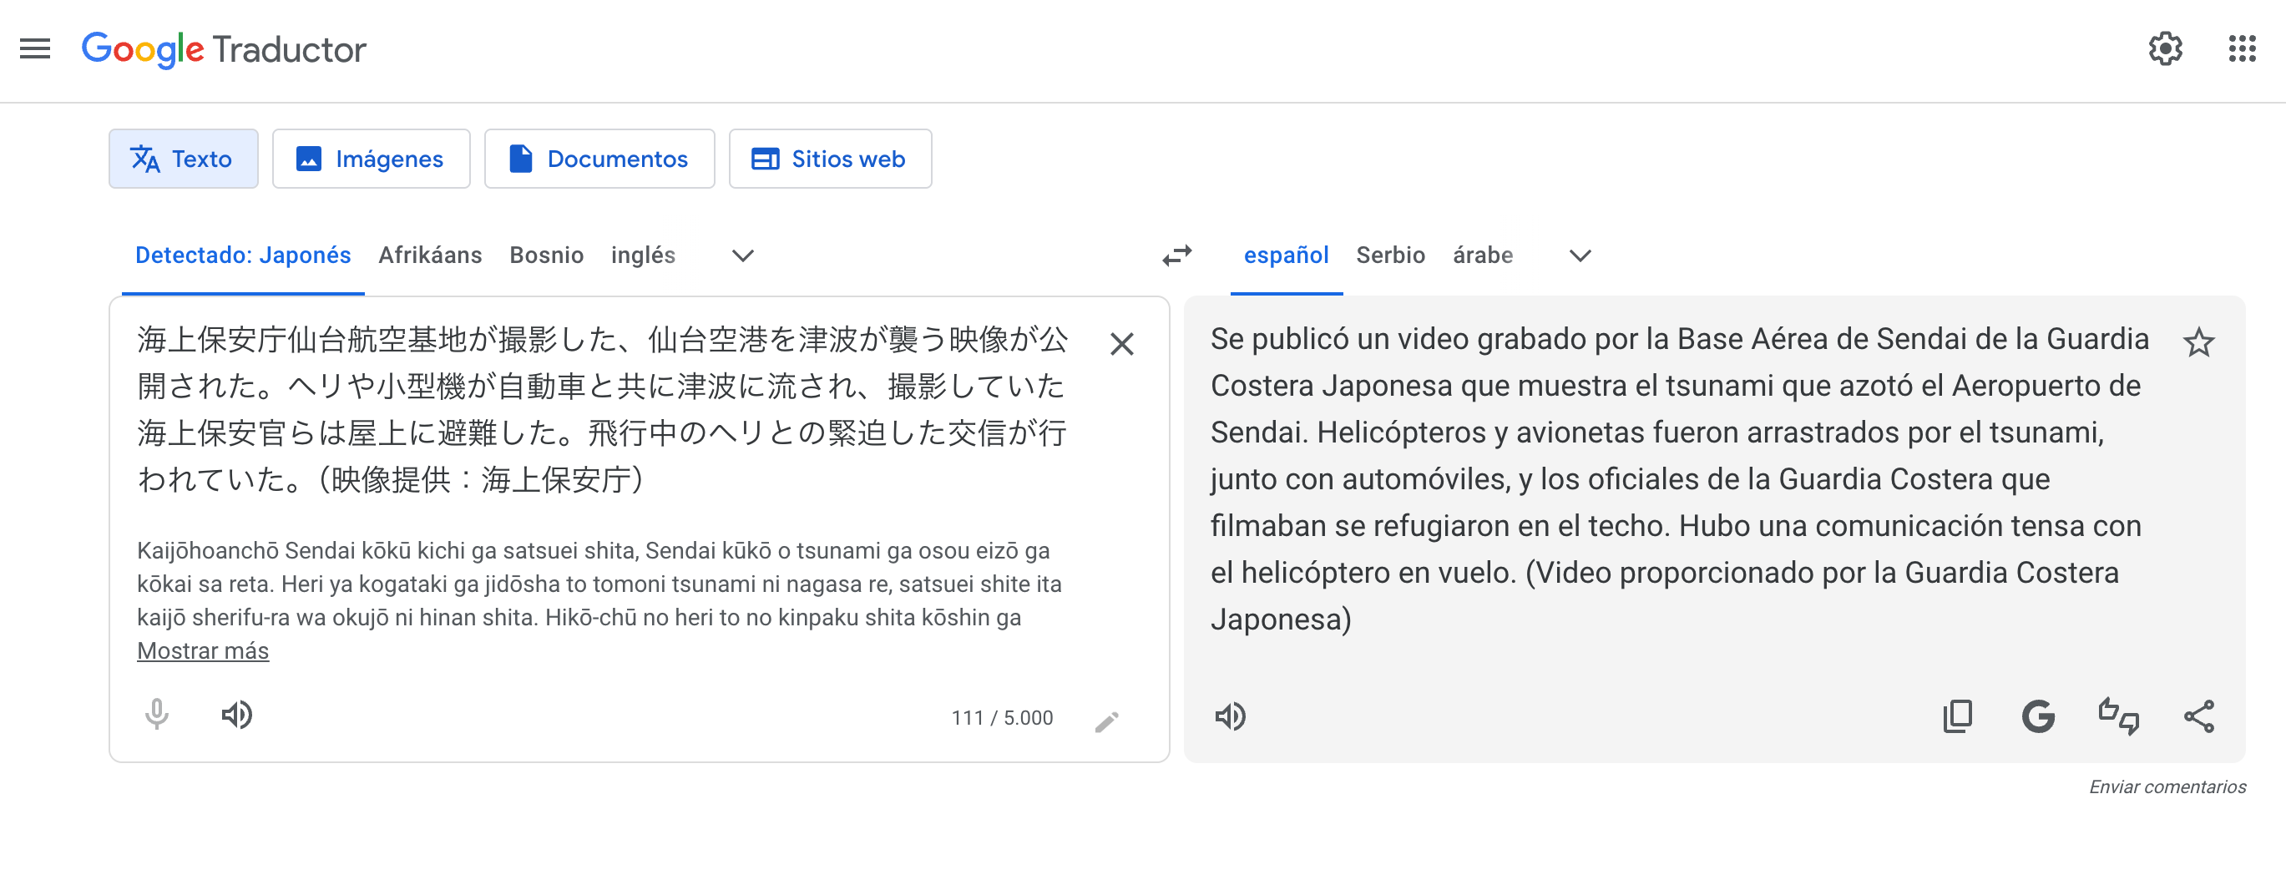
Task: Click into the Japanese source text box
Action: (603, 409)
